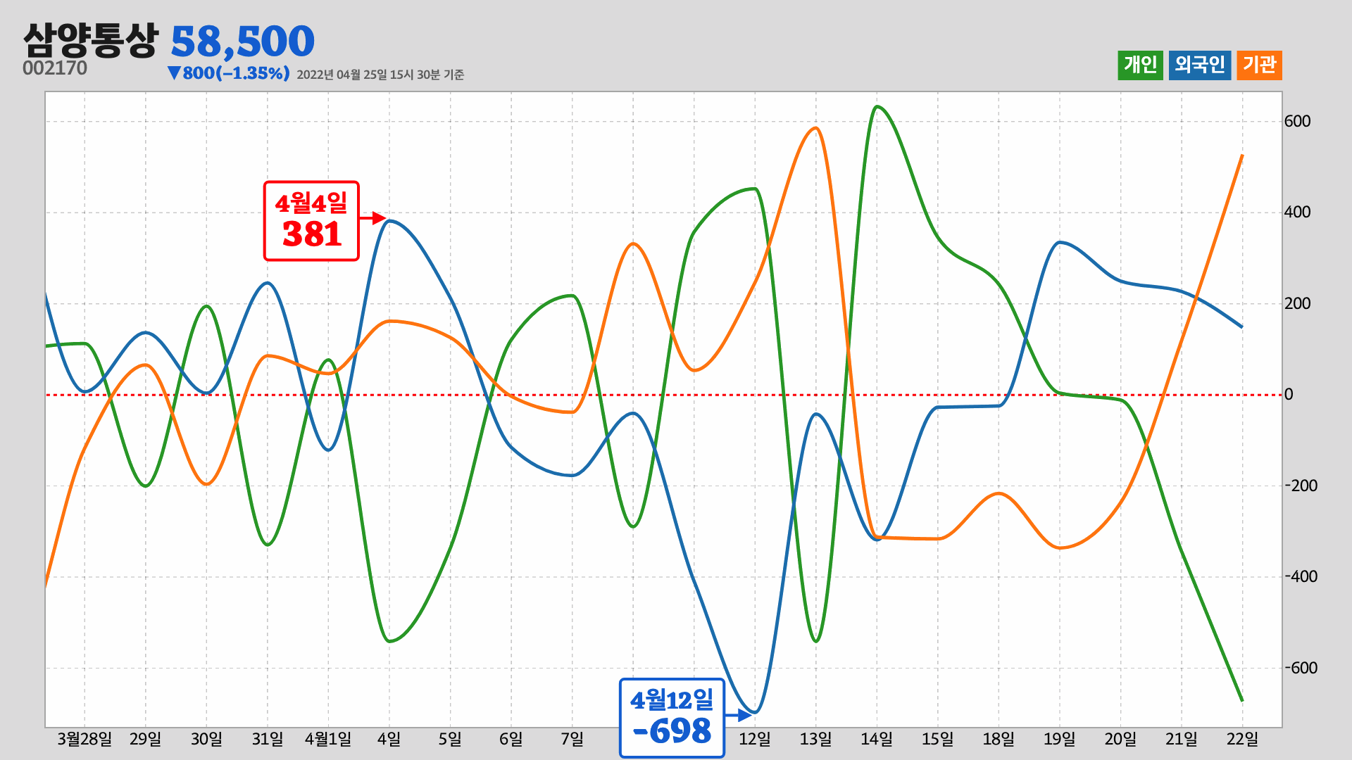Click the x-axis label 3월28일
This screenshot has width=1352, height=760.
coord(84,739)
